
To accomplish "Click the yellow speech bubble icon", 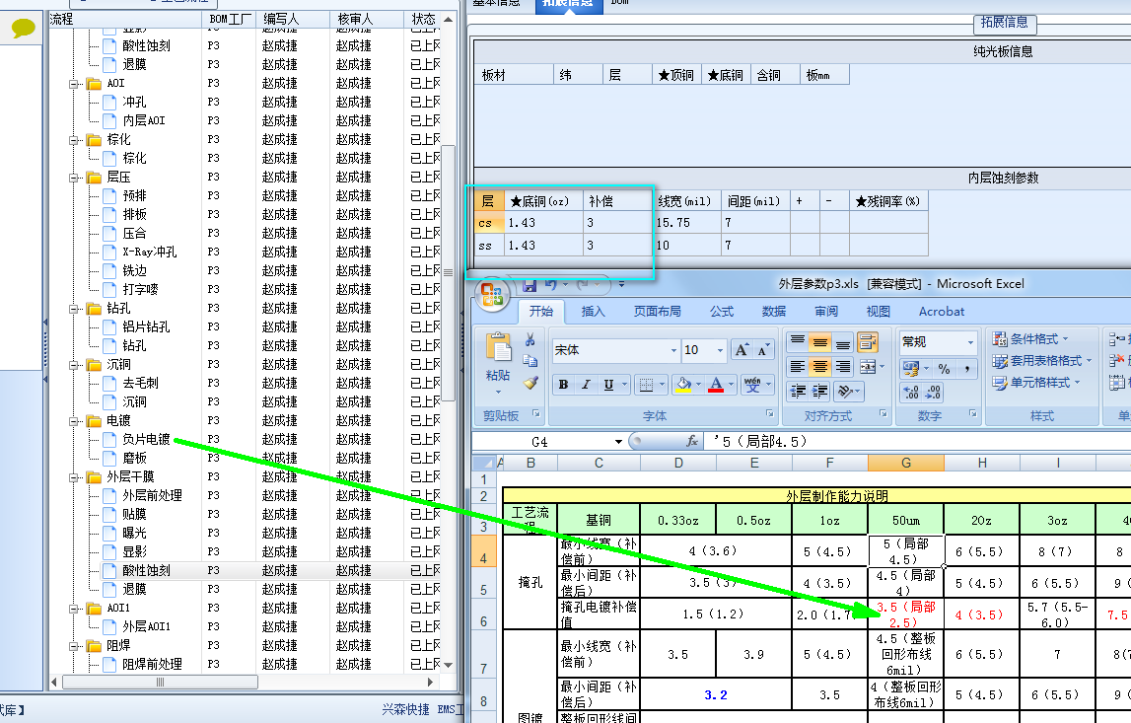I will pos(23,29).
